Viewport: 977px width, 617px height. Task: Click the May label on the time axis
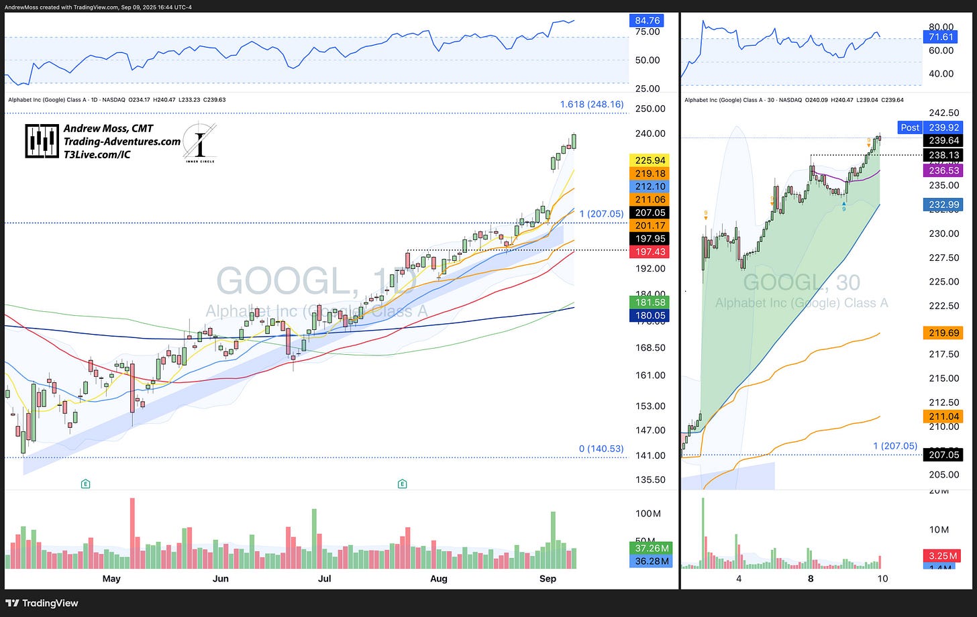[x=111, y=578]
